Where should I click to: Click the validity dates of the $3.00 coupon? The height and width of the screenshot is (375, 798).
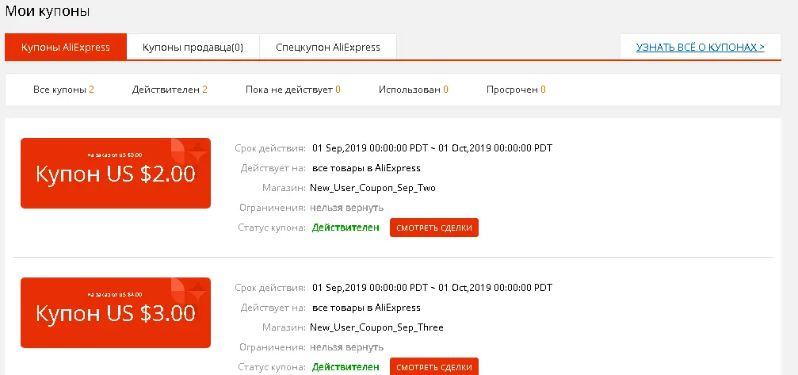click(432, 288)
